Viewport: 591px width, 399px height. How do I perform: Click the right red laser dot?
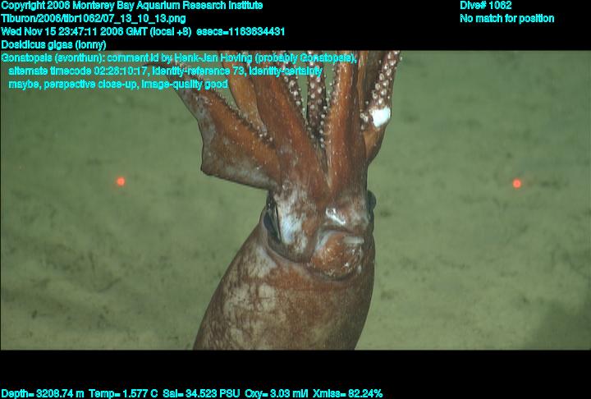[x=517, y=184]
